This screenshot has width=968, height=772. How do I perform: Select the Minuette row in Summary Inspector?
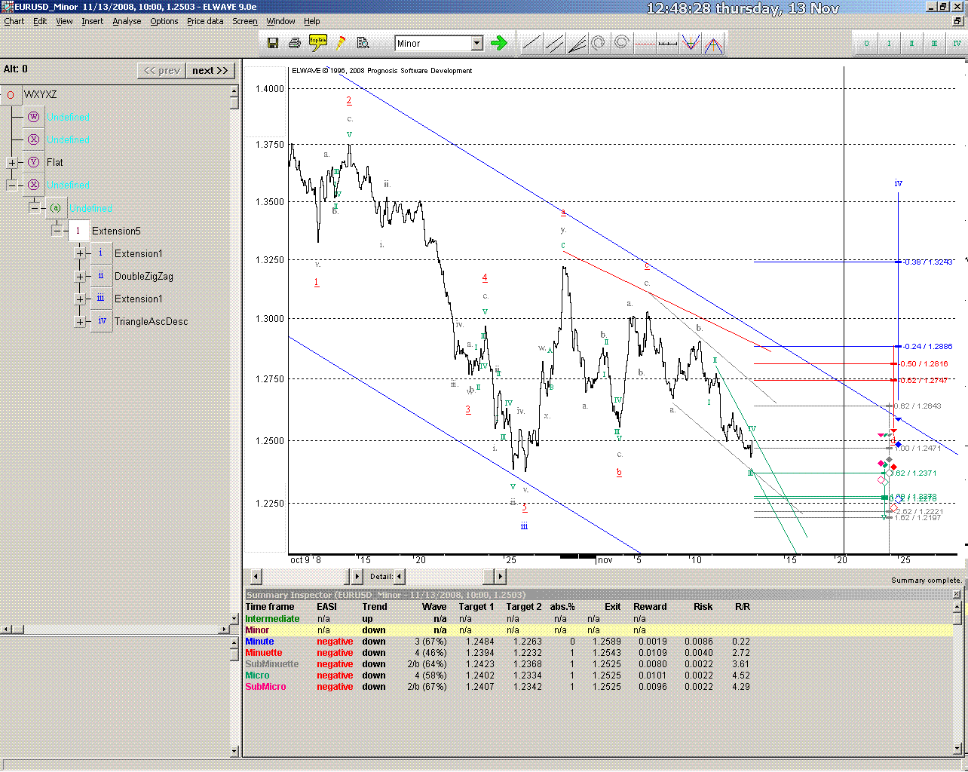(498, 653)
